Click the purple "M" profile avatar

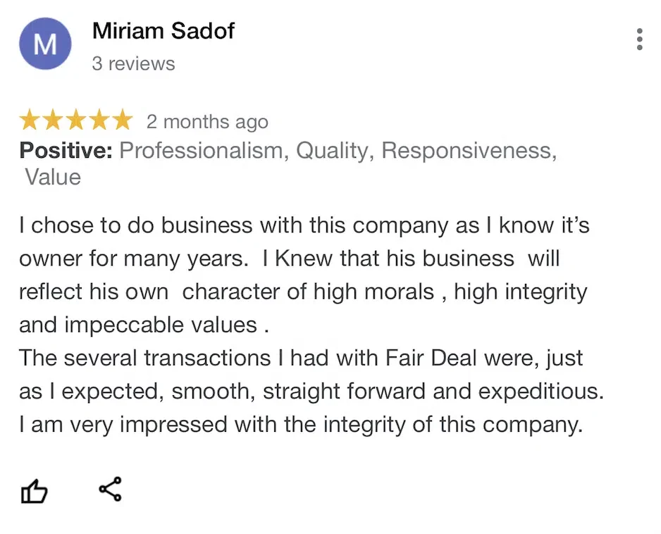pos(45,44)
